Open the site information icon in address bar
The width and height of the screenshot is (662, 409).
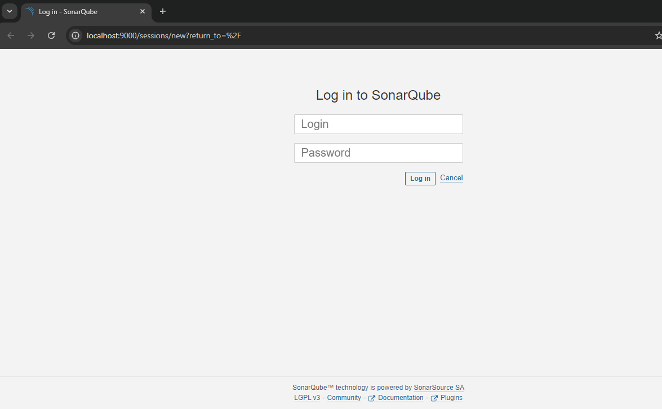pos(75,35)
